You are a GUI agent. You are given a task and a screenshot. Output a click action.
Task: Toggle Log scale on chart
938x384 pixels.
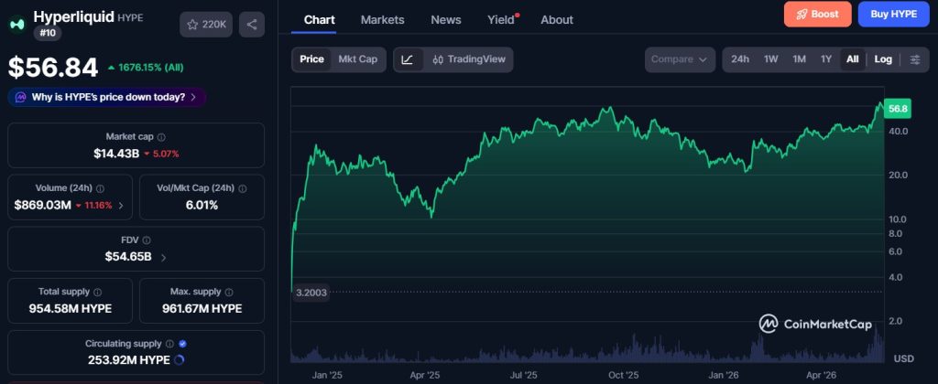tap(883, 59)
